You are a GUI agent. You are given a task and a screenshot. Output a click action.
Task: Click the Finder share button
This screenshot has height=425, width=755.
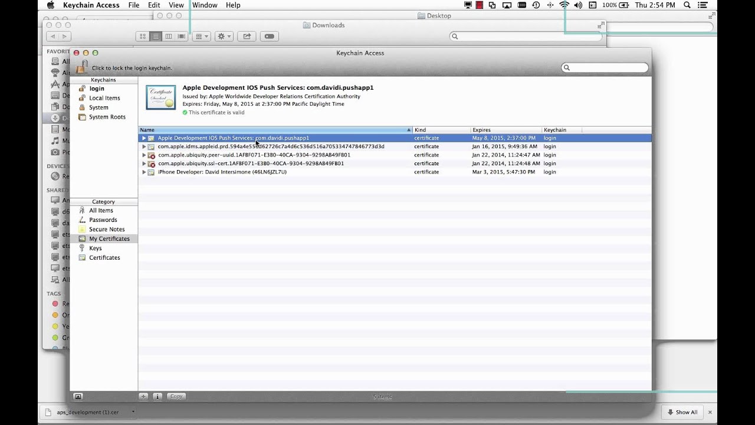click(x=247, y=37)
